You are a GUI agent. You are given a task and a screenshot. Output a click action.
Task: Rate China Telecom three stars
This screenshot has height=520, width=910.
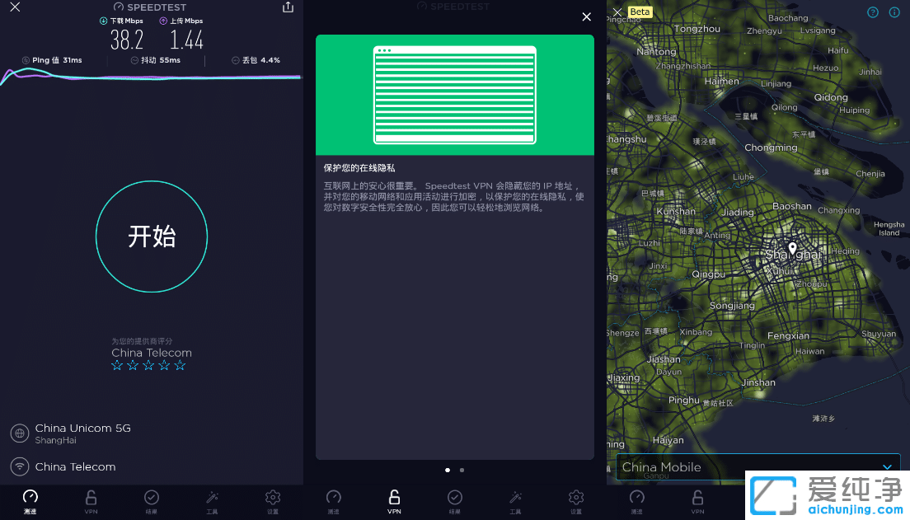click(148, 365)
